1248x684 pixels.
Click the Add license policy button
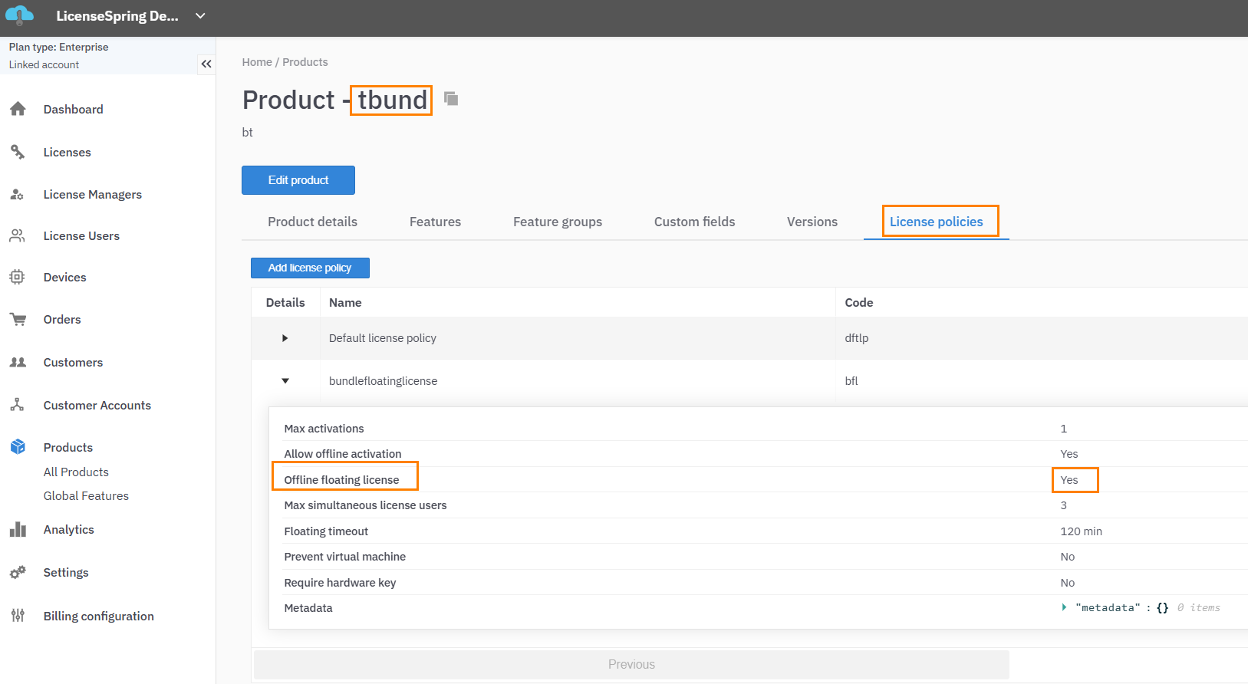(x=310, y=268)
